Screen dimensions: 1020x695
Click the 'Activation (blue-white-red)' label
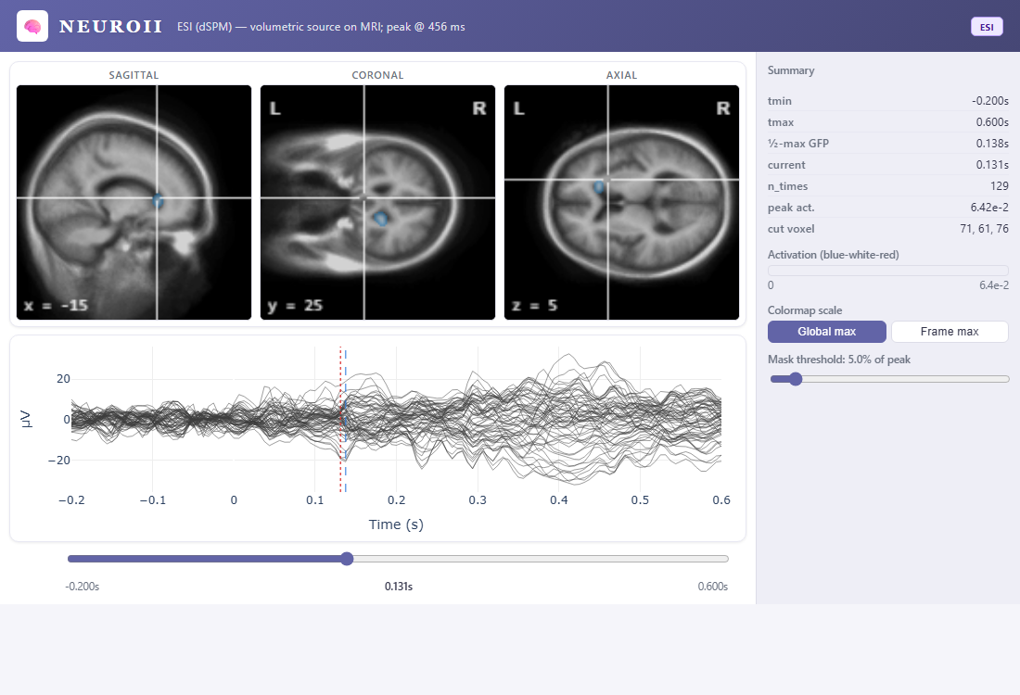(834, 255)
